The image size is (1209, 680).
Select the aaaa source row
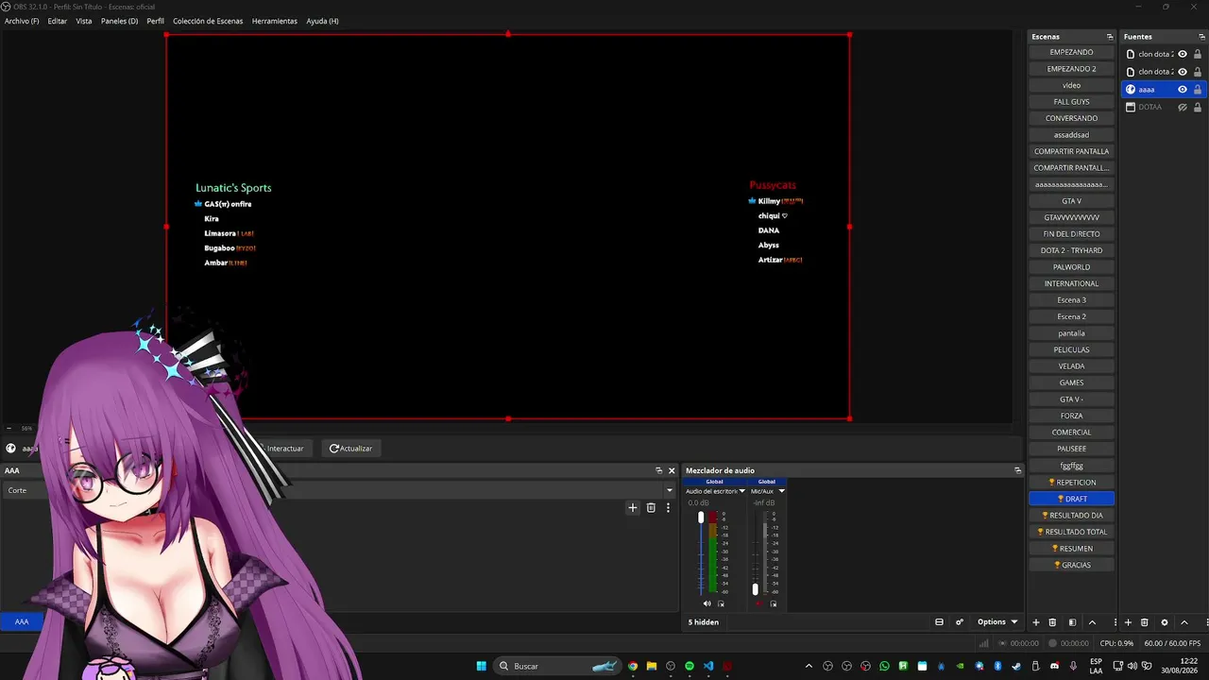pos(1164,90)
